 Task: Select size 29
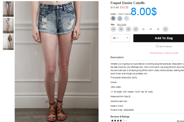pyautogui.click(x=150, y=29)
